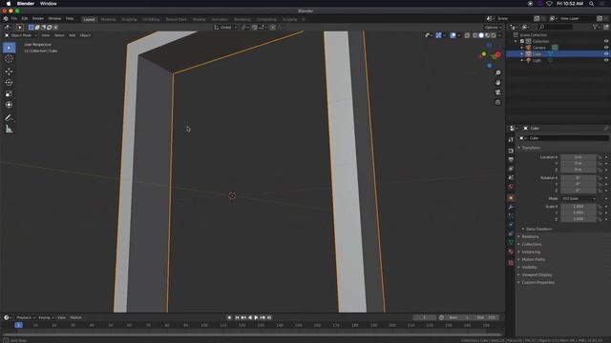
Task: Select the Measure tool
Action: 9,130
